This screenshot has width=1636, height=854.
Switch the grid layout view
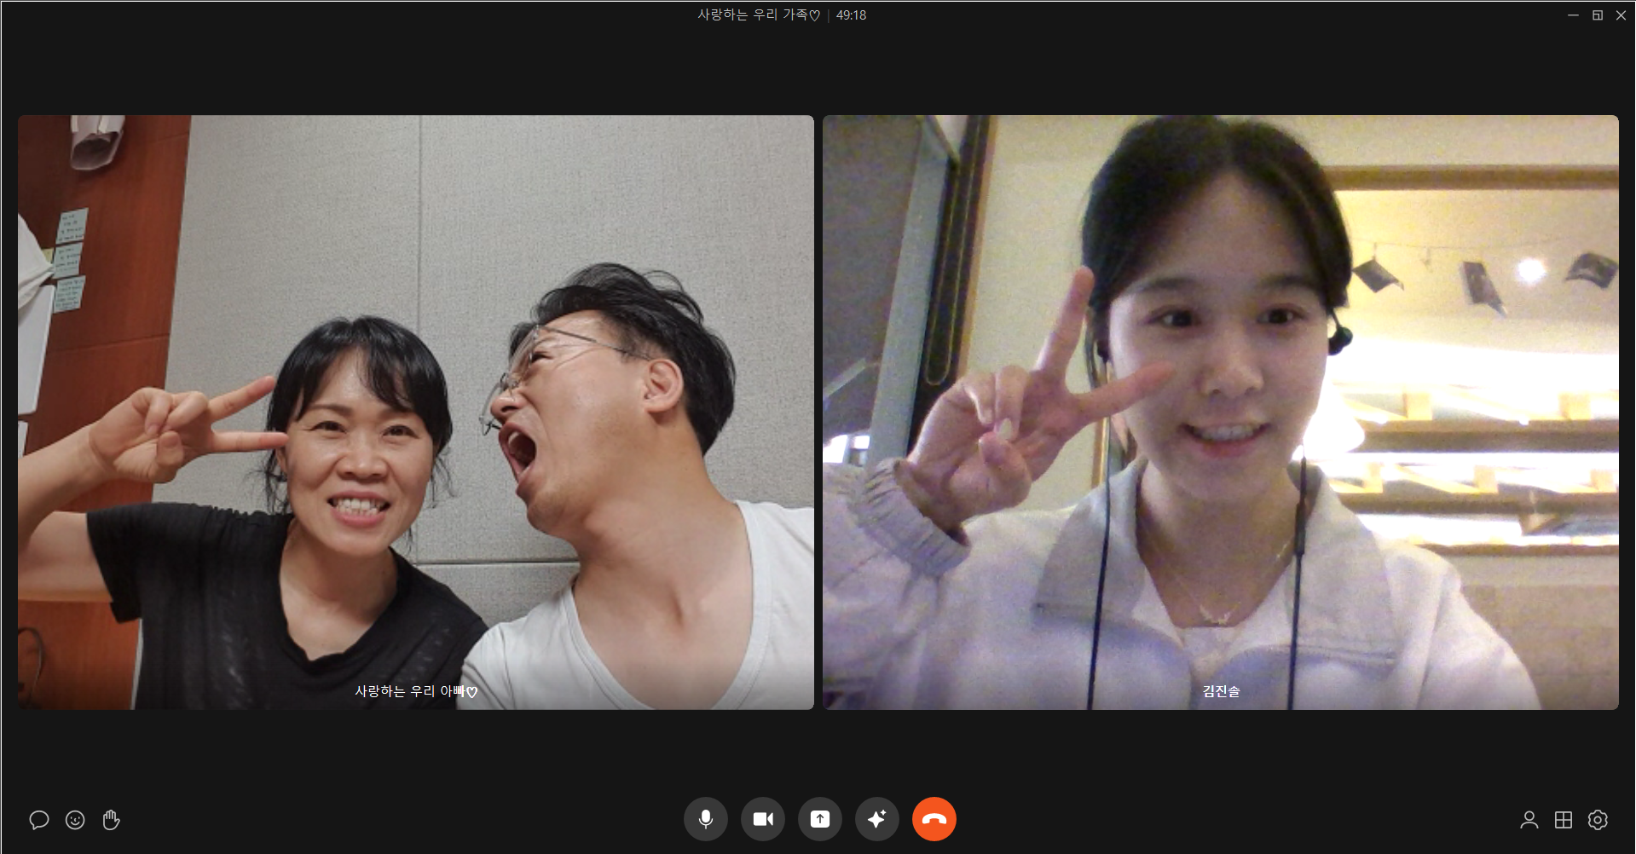tap(1563, 820)
